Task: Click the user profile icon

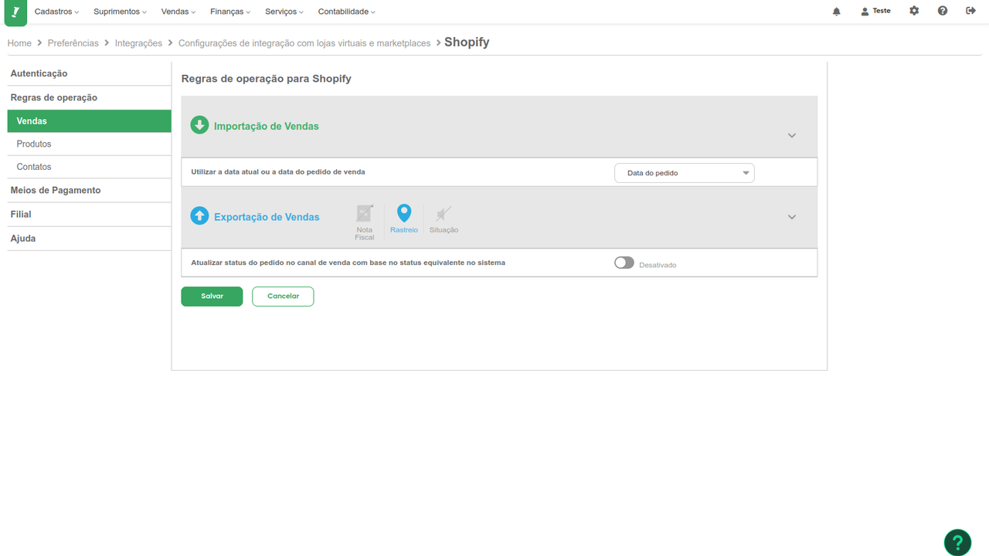Action: (x=865, y=12)
